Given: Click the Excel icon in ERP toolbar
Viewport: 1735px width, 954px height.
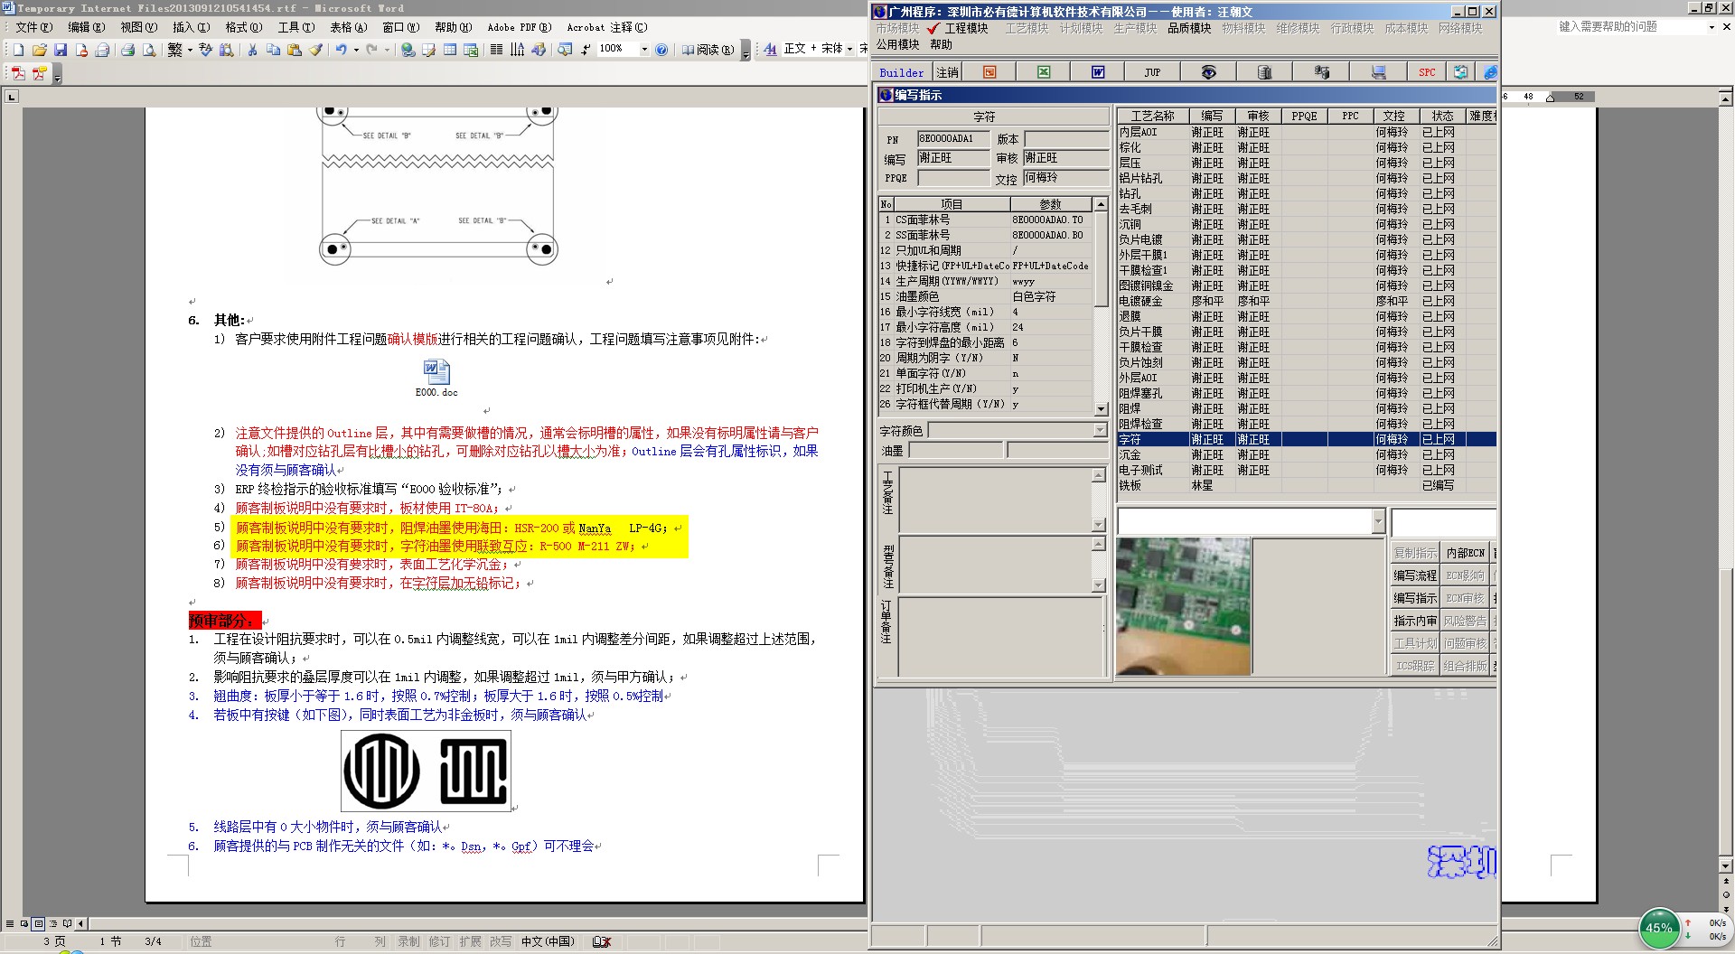Looking at the screenshot, I should 1044,72.
